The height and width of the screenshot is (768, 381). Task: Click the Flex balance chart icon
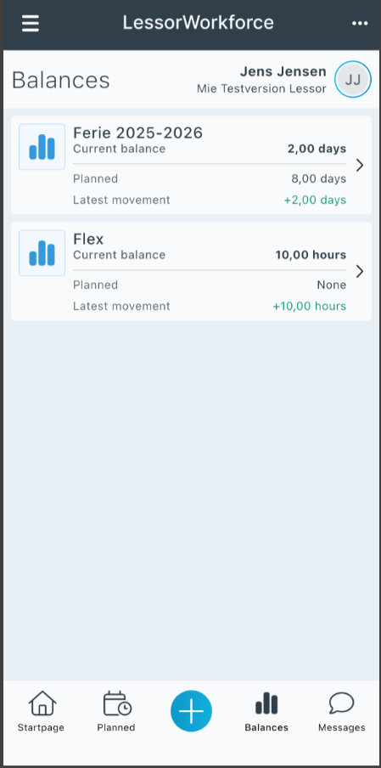coord(42,252)
